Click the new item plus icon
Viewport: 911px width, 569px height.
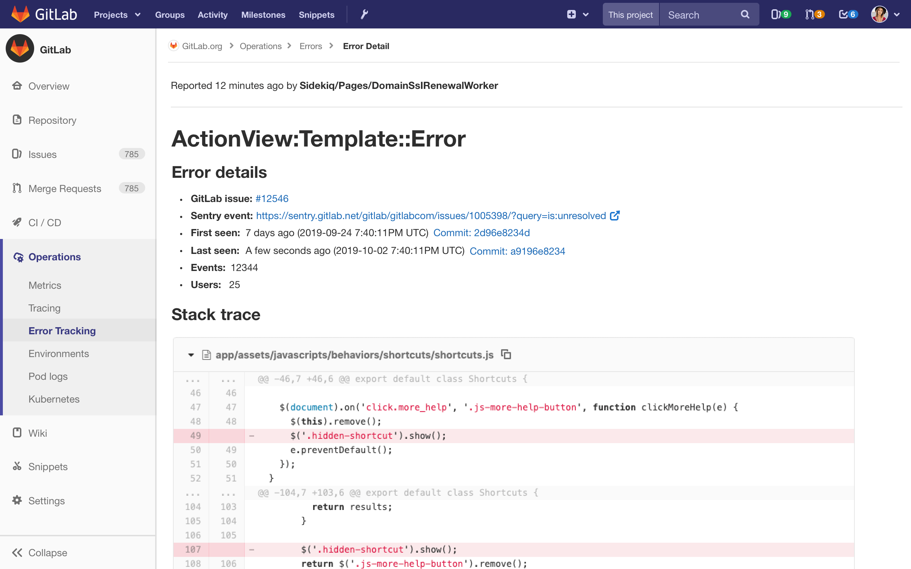pyautogui.click(x=571, y=14)
